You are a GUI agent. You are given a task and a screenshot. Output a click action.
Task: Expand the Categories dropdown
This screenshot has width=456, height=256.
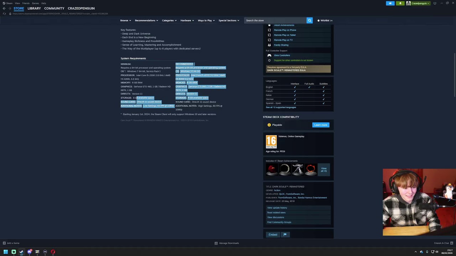click(x=169, y=20)
